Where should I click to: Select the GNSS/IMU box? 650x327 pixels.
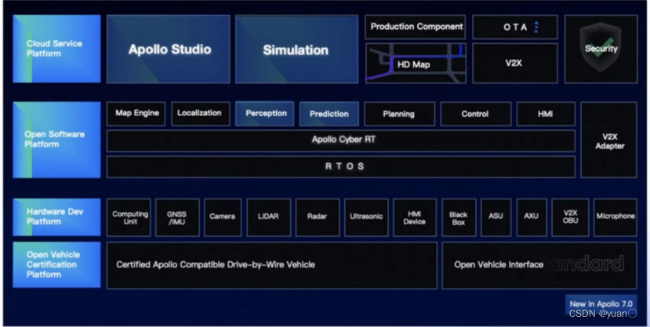point(177,217)
